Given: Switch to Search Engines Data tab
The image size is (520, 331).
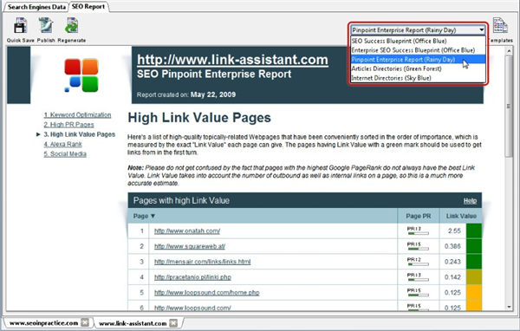Looking at the screenshot, I should point(36,7).
